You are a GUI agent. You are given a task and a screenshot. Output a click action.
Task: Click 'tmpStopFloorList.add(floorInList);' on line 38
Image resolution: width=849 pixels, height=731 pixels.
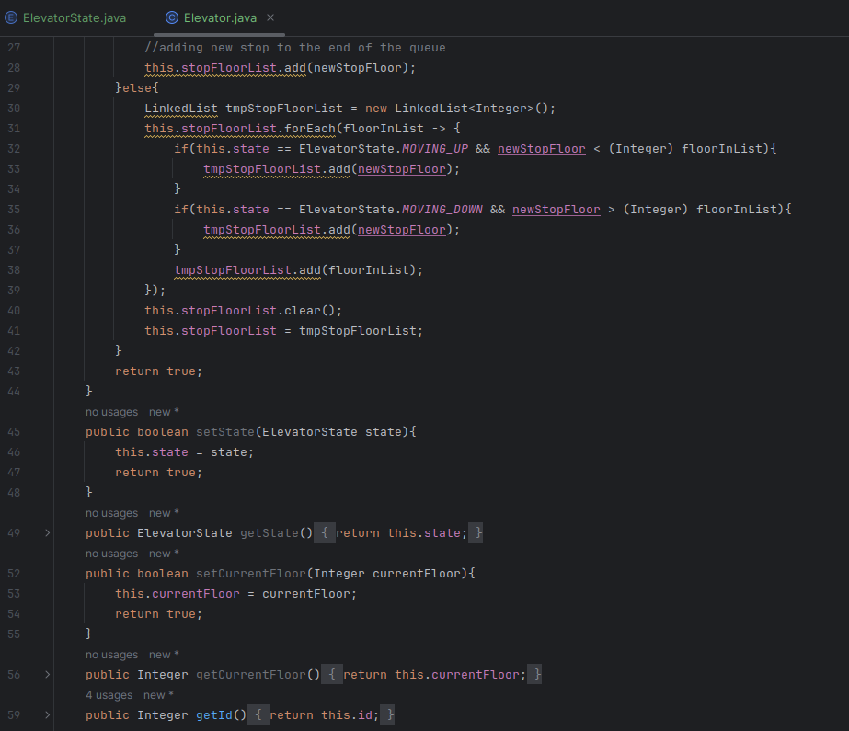click(298, 270)
